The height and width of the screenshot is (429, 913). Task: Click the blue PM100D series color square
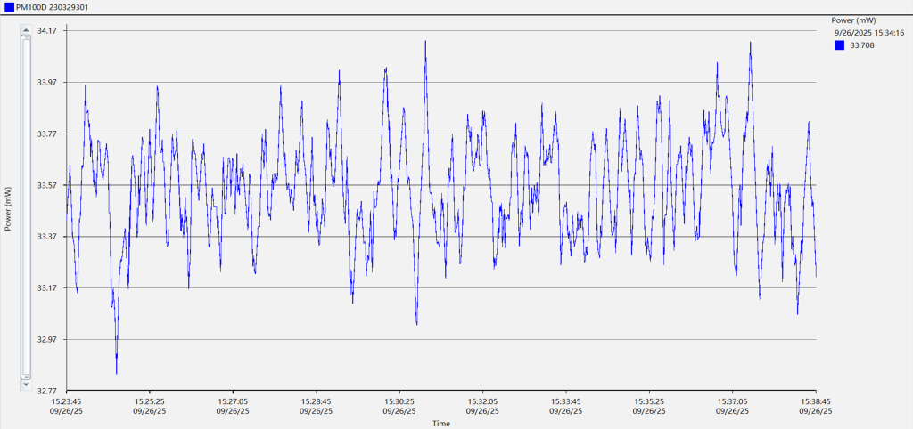pyautogui.click(x=8, y=7)
